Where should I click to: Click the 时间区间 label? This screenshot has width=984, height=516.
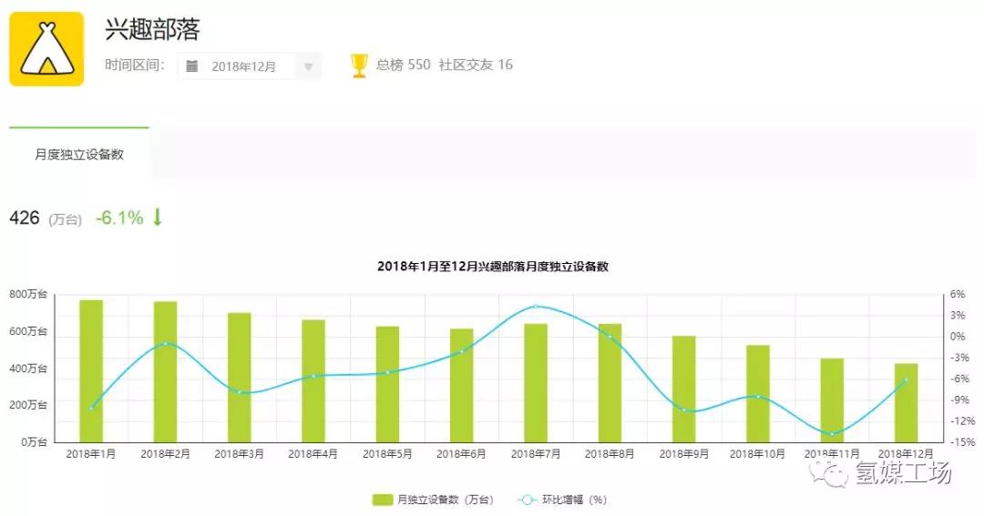click(134, 65)
